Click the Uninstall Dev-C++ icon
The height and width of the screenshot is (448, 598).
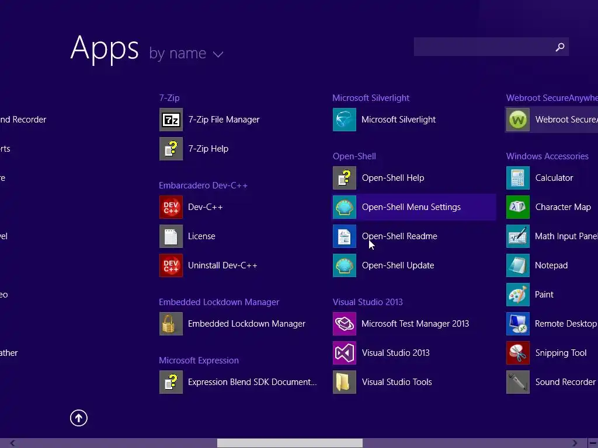171,265
